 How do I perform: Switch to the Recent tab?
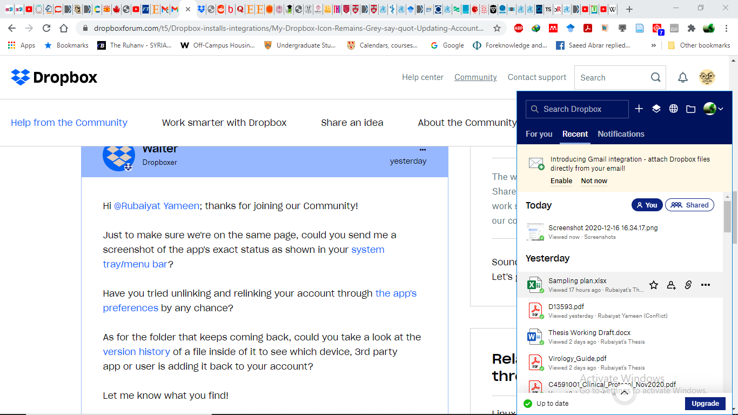tap(575, 134)
